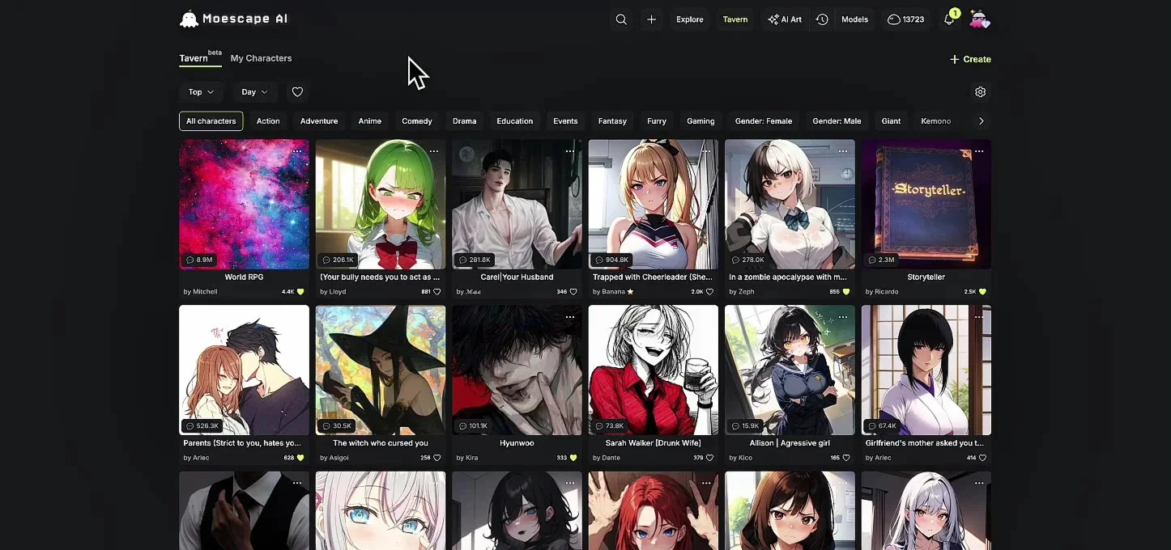Image resolution: width=1171 pixels, height=550 pixels.
Task: Like Storyteller heart icon
Action: click(x=982, y=292)
